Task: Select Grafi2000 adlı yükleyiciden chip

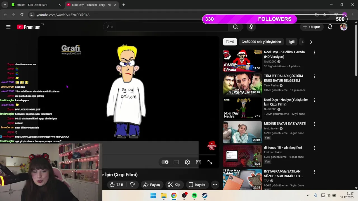Action: point(261,42)
